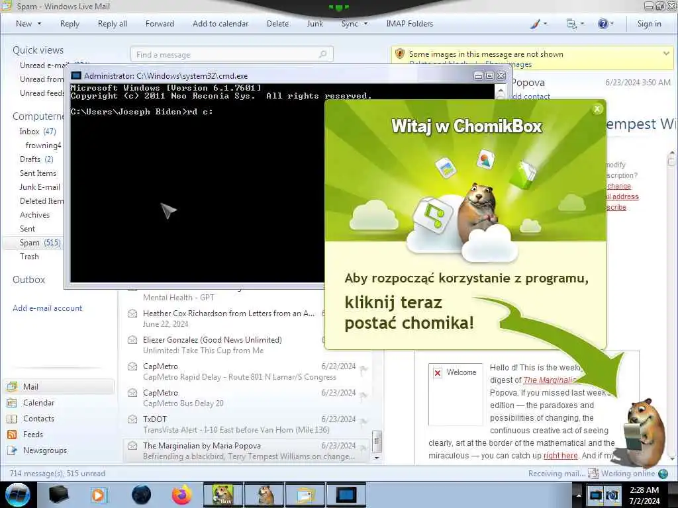Image resolution: width=678 pixels, height=508 pixels.
Task: Open the CapMetro Rapid Delay message
Action: [248, 372]
